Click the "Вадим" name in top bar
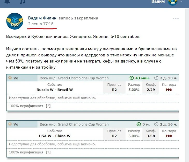Image resolution: width=189 pixels, height=162 pixels. click(158, 2)
